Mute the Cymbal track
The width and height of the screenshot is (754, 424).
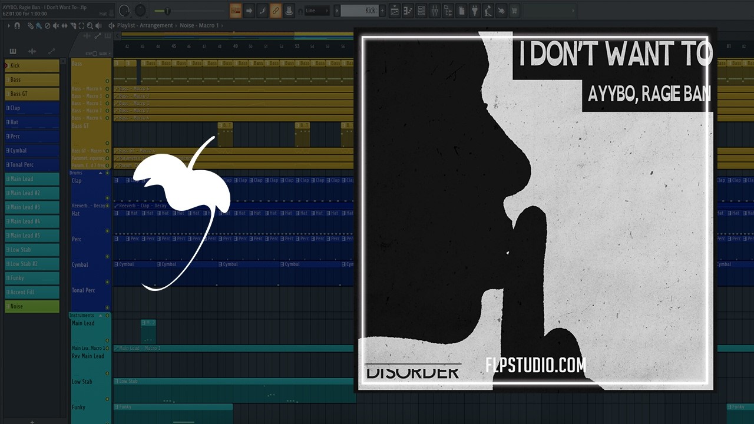pyautogui.click(x=107, y=282)
